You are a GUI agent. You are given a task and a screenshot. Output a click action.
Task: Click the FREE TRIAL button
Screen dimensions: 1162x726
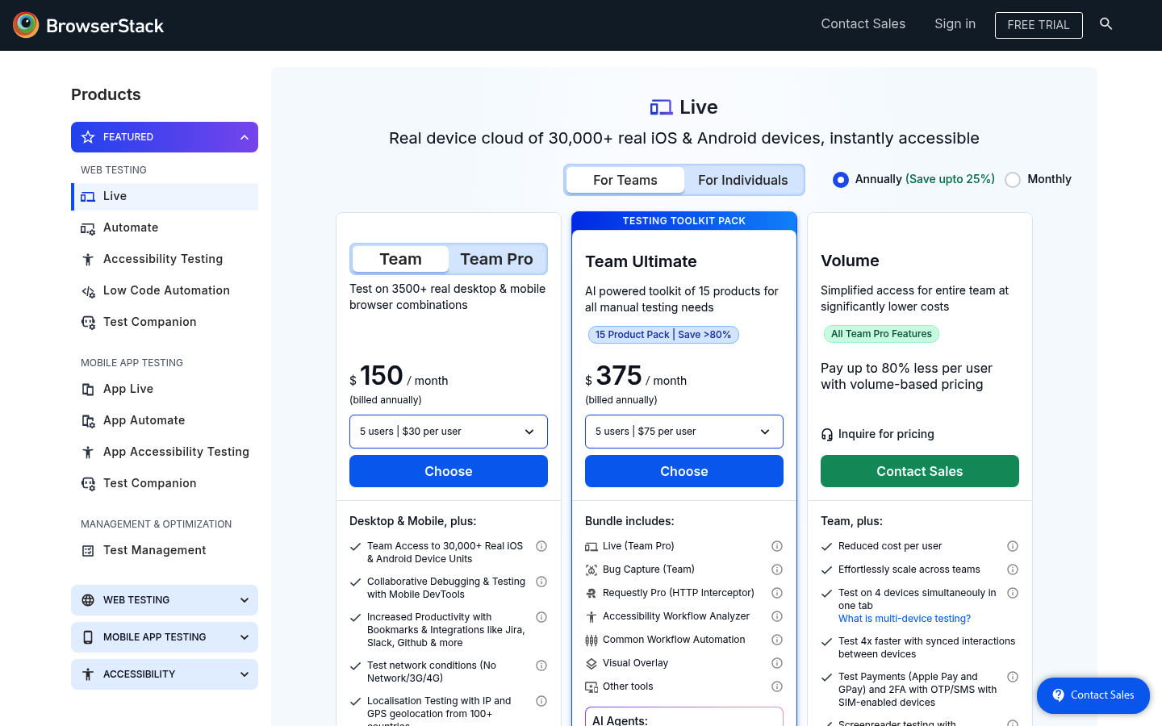point(1039,25)
